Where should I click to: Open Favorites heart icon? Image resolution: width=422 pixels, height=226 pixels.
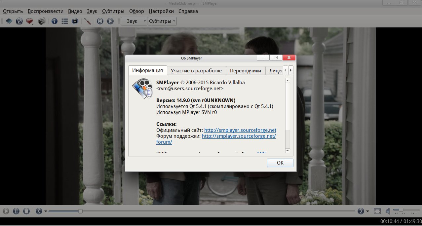point(29,21)
